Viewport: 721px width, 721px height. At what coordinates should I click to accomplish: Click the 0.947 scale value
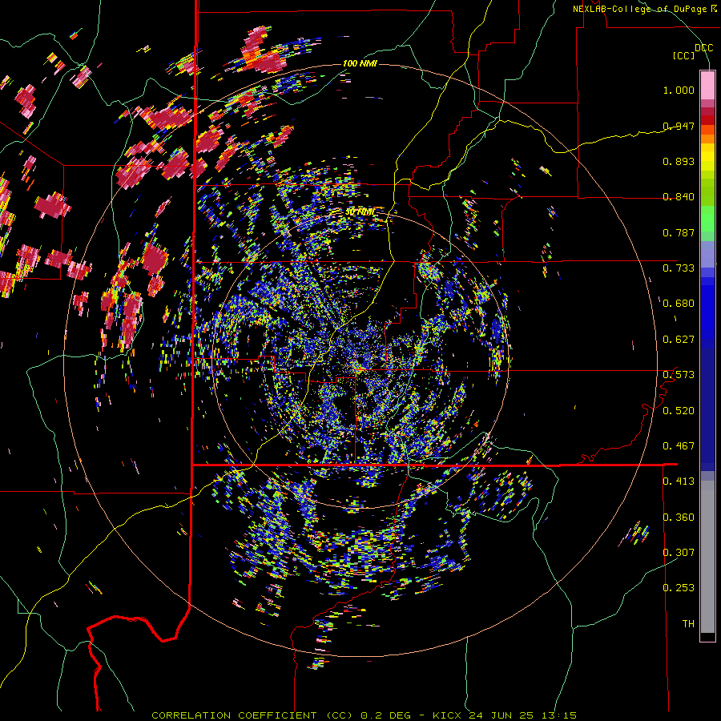679,126
